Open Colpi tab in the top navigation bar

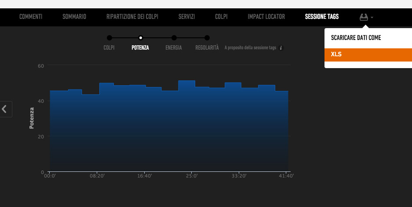[221, 17]
